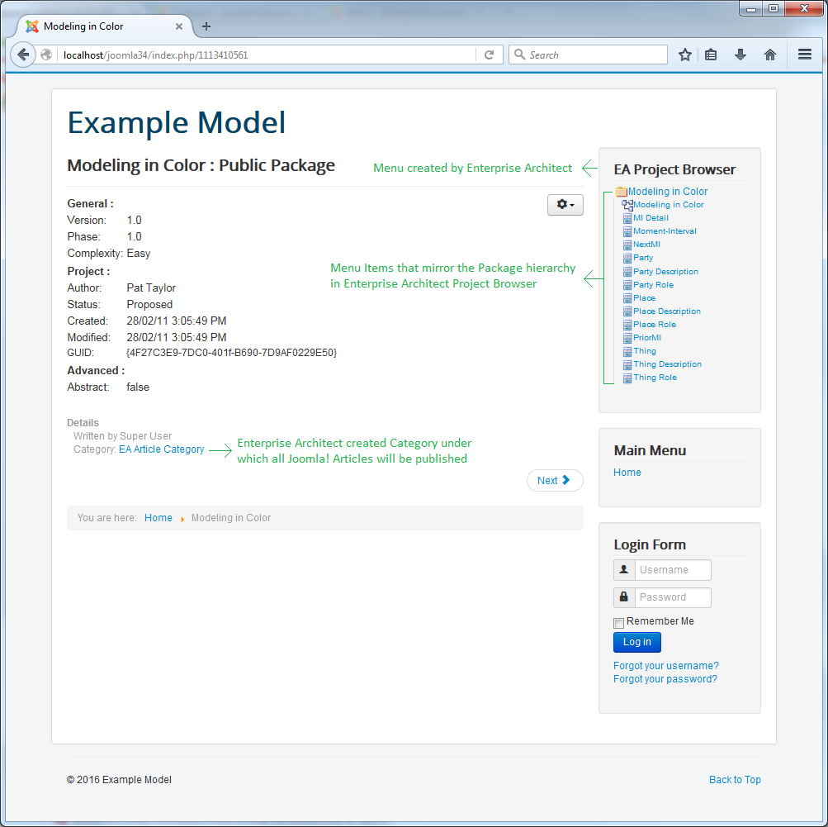This screenshot has width=828, height=827.
Task: Click the username person icon in Login Form
Action: [x=623, y=570]
